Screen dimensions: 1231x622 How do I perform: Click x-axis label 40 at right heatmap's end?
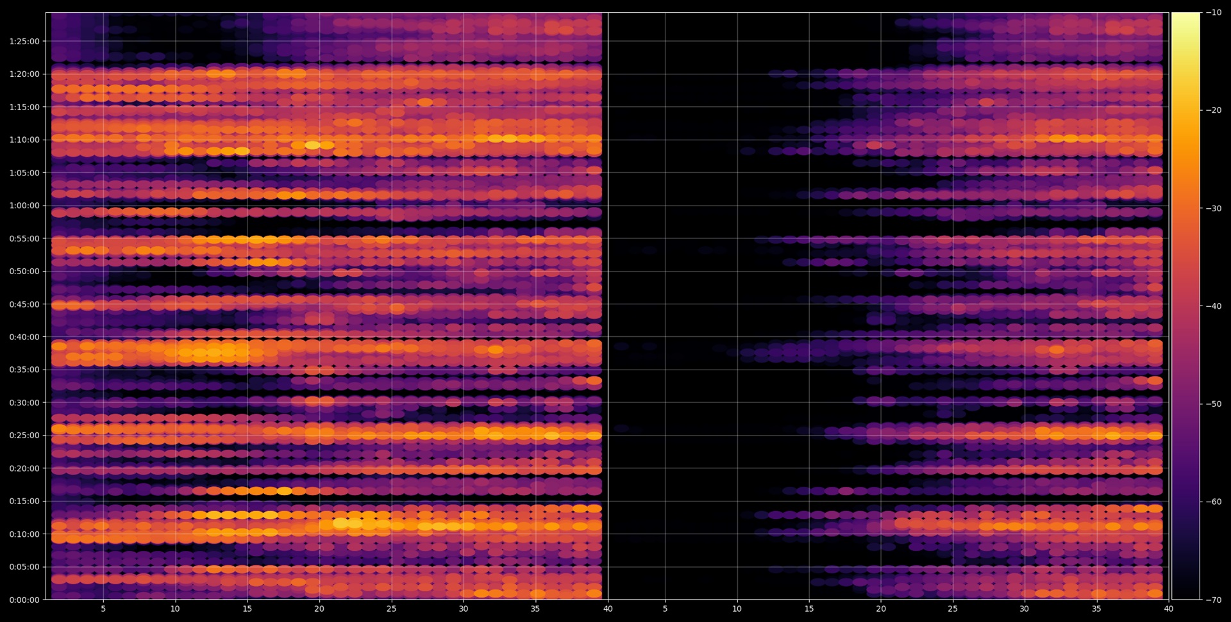(x=1169, y=609)
